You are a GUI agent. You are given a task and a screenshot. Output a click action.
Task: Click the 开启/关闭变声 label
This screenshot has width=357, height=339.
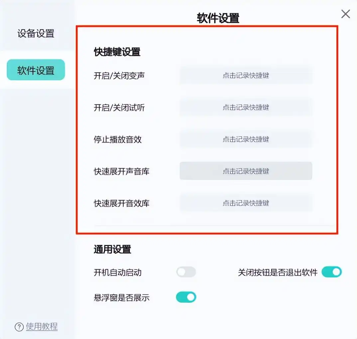click(119, 75)
